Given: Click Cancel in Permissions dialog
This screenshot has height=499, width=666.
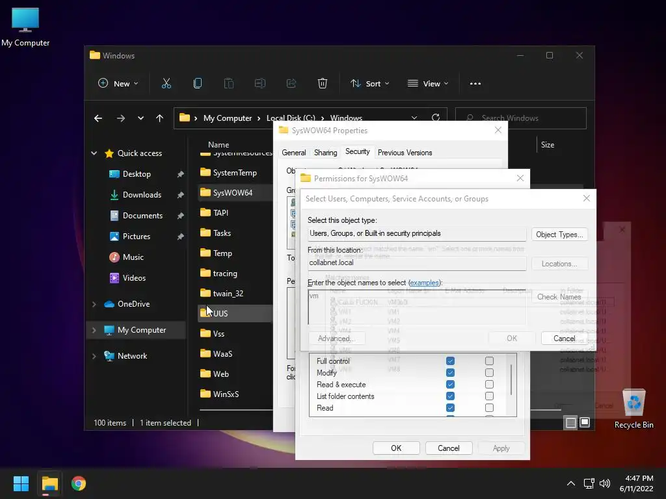Looking at the screenshot, I should pos(449,448).
